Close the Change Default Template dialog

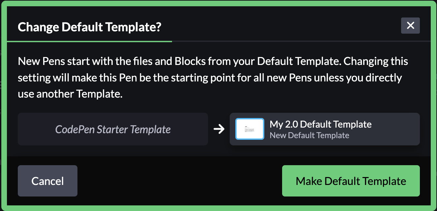tap(410, 26)
